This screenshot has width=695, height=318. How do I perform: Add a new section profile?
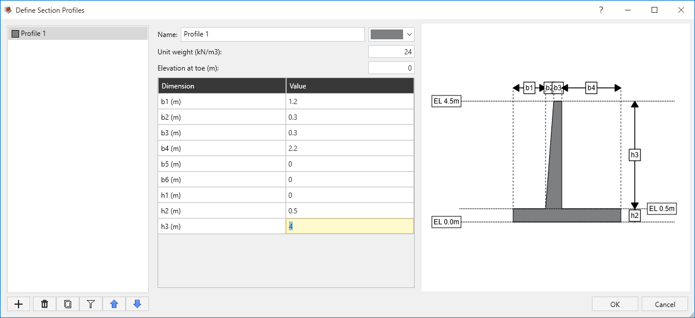pyautogui.click(x=19, y=304)
